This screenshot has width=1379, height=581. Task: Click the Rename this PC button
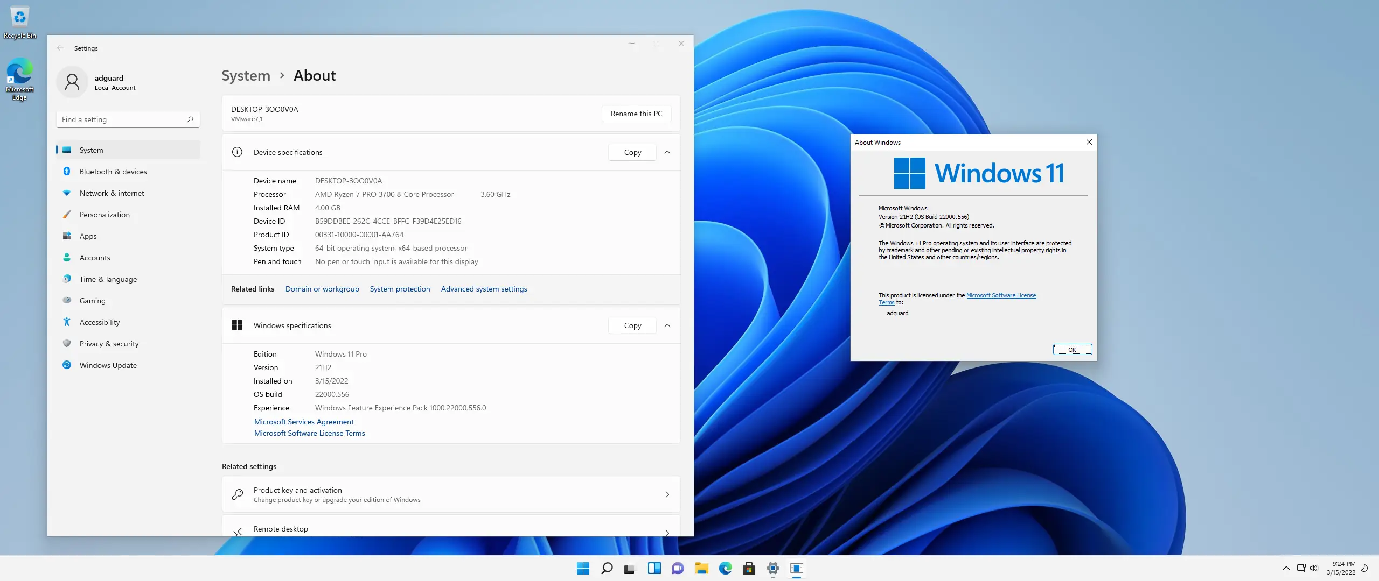[636, 114]
